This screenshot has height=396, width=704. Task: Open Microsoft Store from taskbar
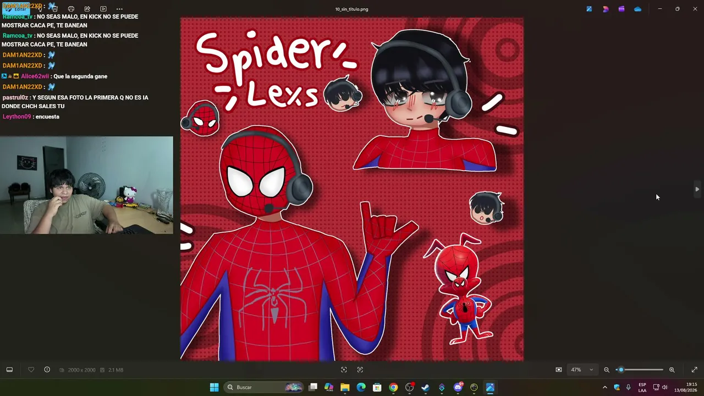(x=377, y=387)
